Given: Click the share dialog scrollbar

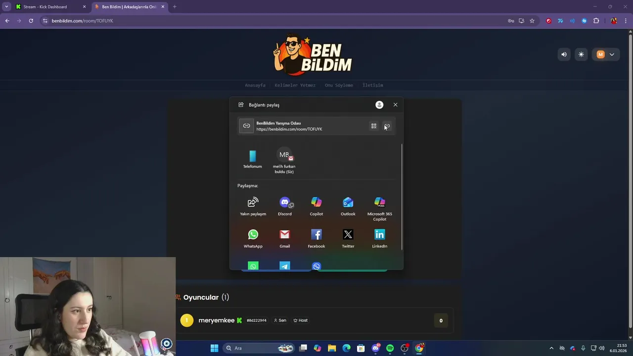Looking at the screenshot, I should coord(402,197).
